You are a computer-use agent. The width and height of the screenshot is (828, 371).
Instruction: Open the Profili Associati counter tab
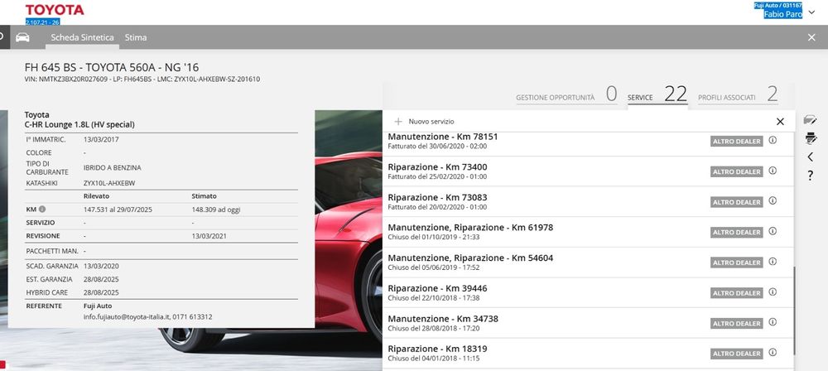click(738, 94)
